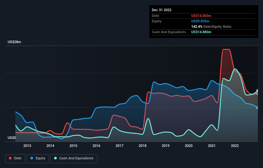263x168 pixels.
Task: Toggle Cash And Equivalents legend button
Action: (x=74, y=158)
